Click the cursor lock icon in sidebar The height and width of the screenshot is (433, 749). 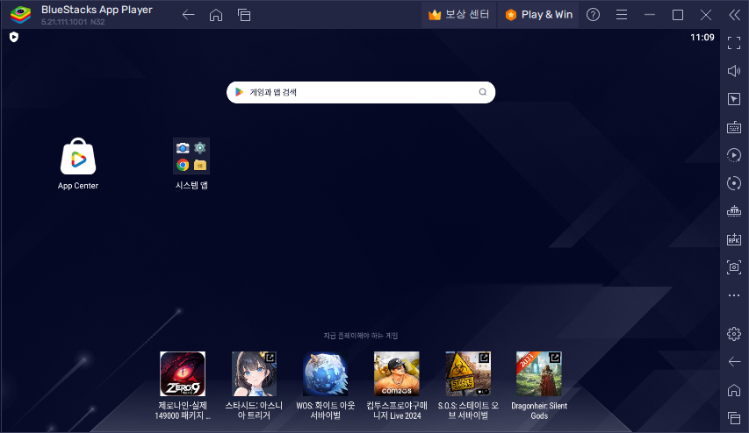pos(734,99)
